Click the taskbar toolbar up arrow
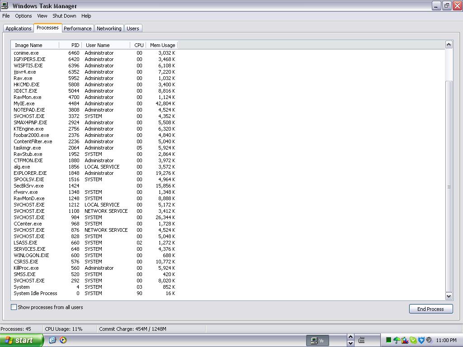 pyautogui.click(x=350, y=337)
